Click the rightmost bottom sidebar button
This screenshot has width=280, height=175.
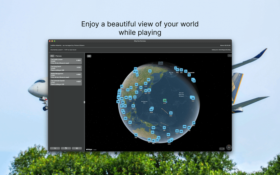[77, 148]
